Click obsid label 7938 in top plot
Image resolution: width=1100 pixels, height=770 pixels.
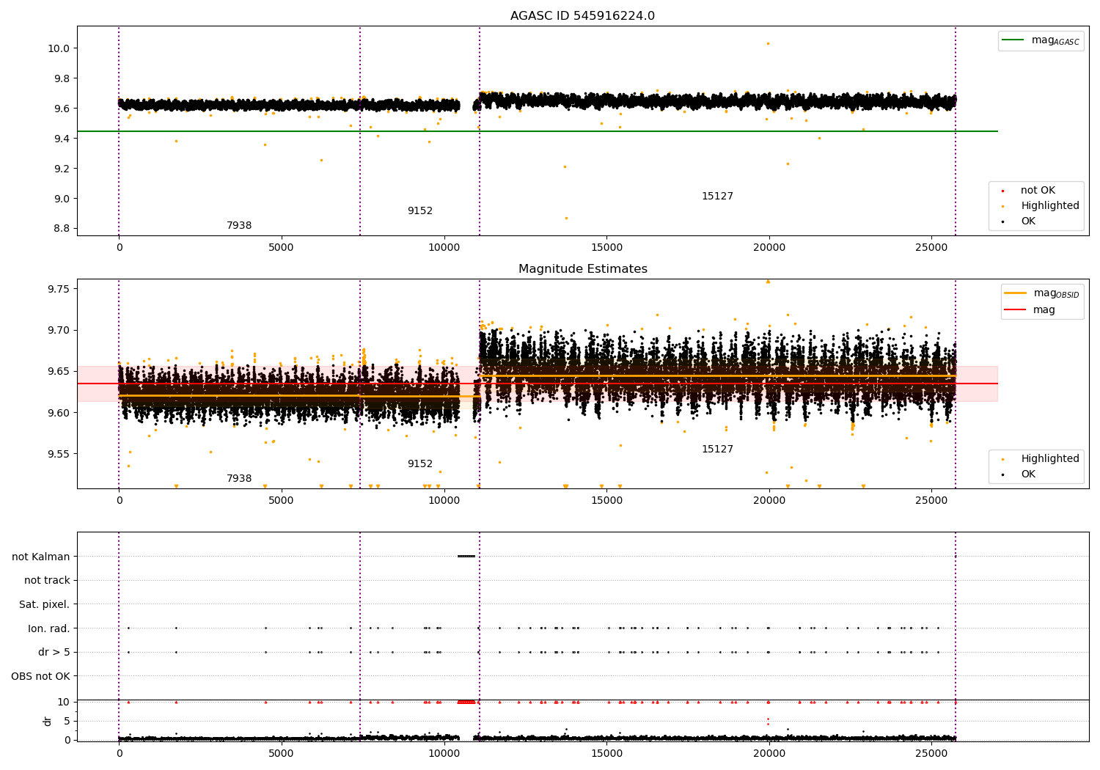click(239, 226)
